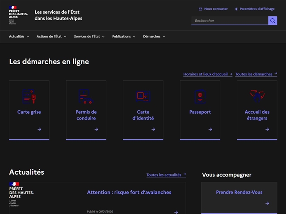Click the Accueil des étrangers pictogram
This screenshot has width=286, height=214.
click(x=257, y=96)
